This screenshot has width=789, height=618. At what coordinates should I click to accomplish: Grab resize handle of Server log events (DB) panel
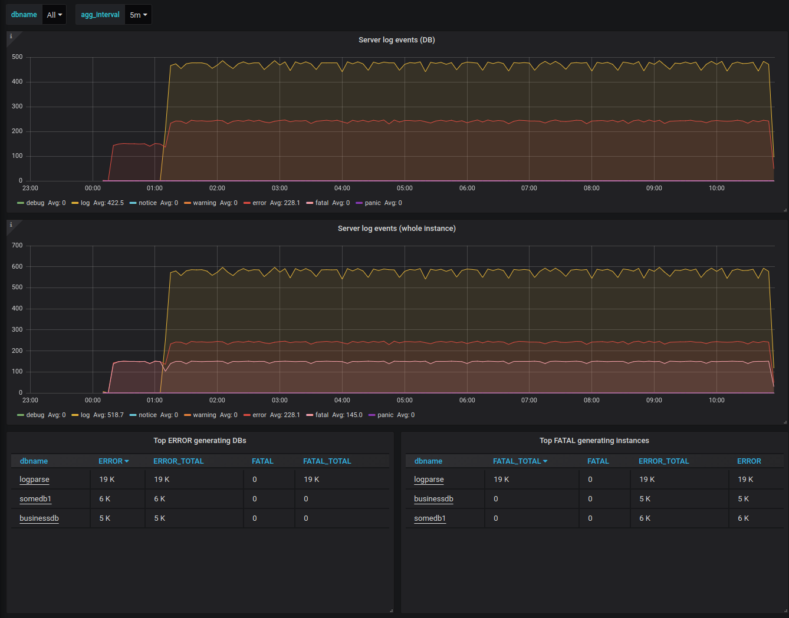(x=785, y=210)
